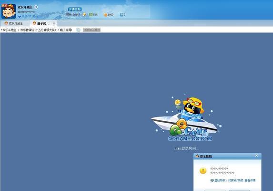Close the 癞子房 tab
The height and width of the screenshot is (191, 273).
(x=54, y=23)
